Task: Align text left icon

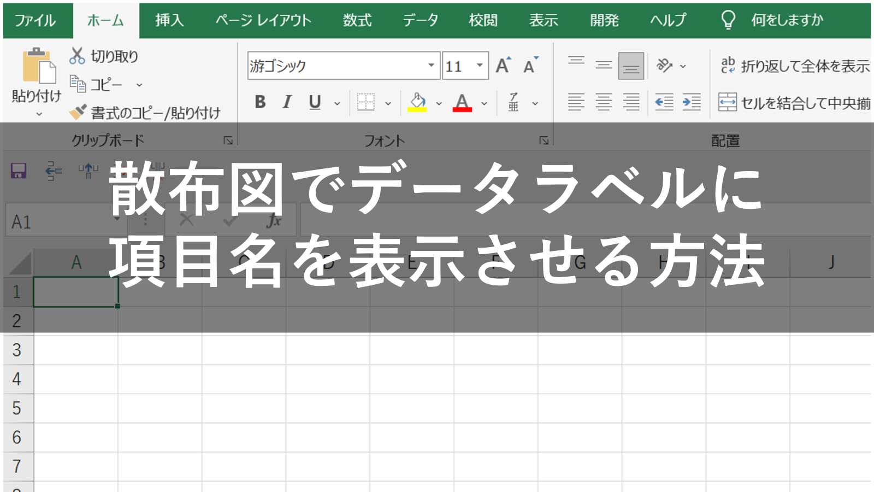Action: point(576,102)
